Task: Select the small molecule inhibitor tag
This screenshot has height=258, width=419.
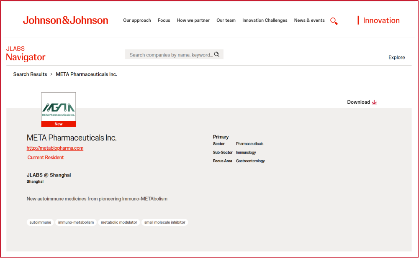Action: [x=165, y=222]
